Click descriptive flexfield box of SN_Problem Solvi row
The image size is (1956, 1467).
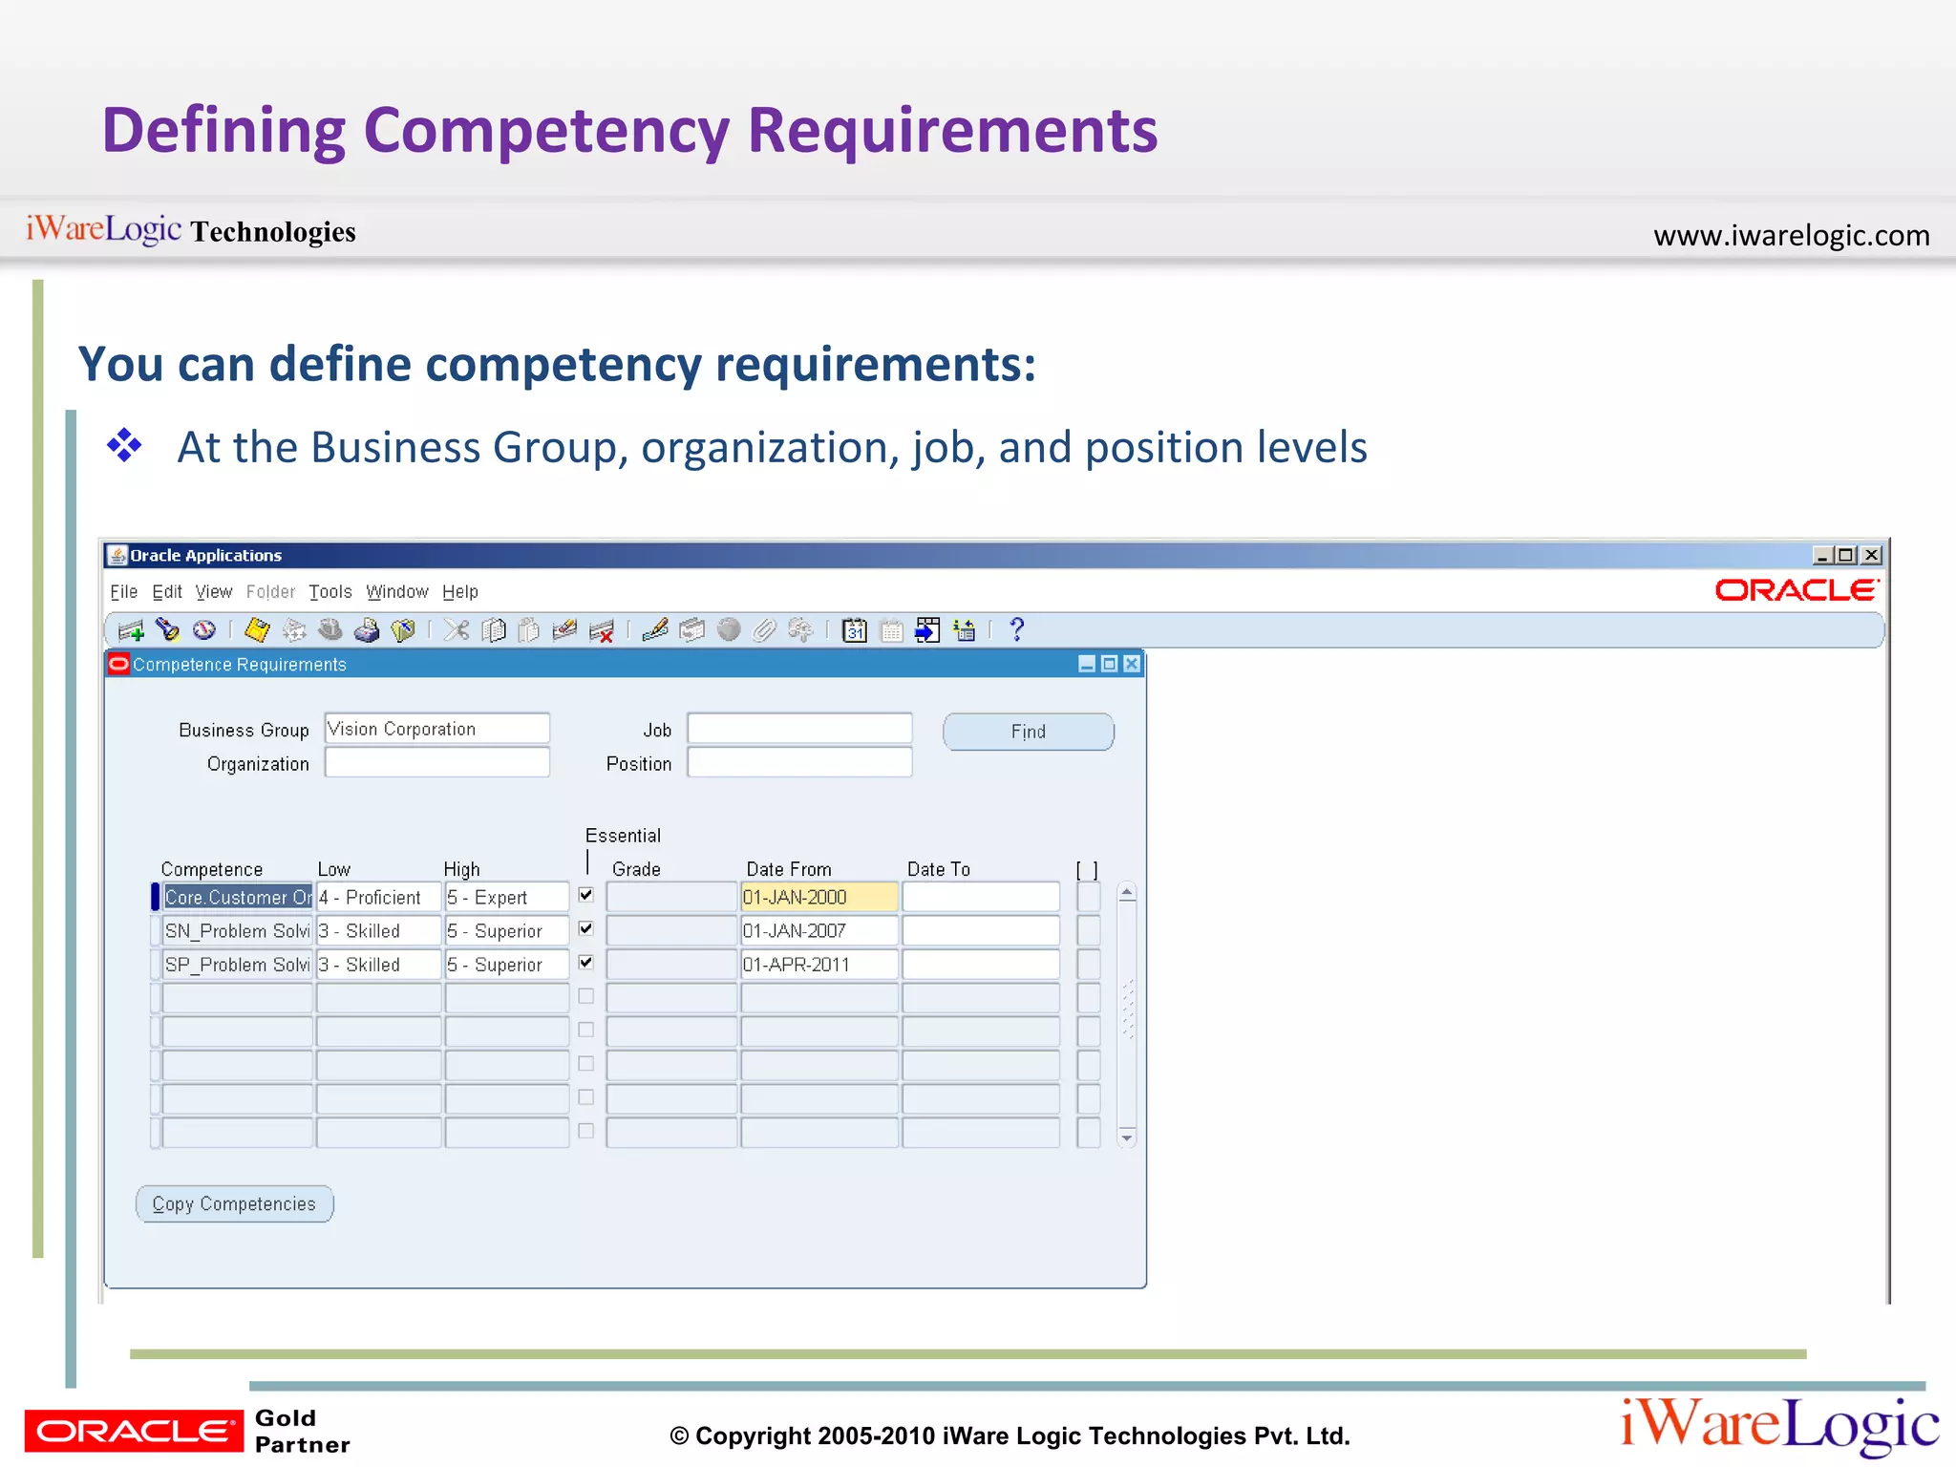(1088, 930)
